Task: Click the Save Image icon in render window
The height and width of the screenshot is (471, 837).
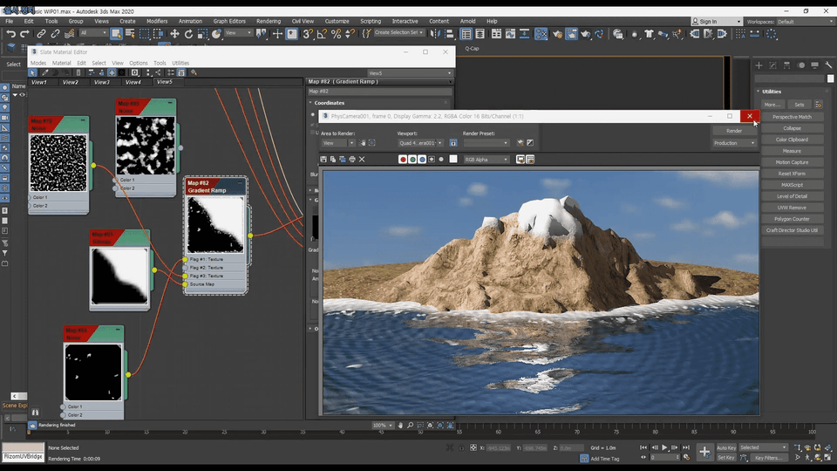Action: coord(323,160)
